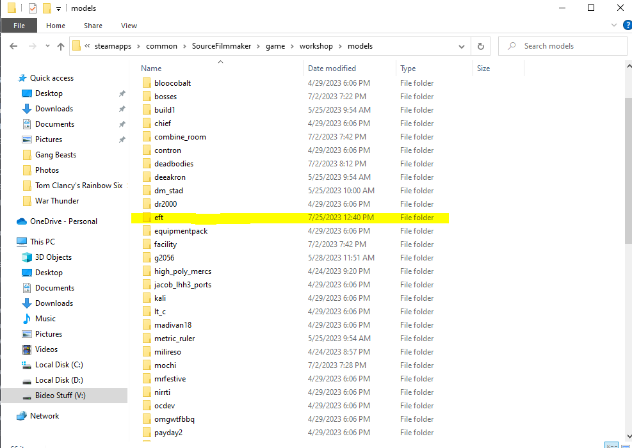Select the mrfestive folder name
Screen dimensions: 632x448
point(170,379)
